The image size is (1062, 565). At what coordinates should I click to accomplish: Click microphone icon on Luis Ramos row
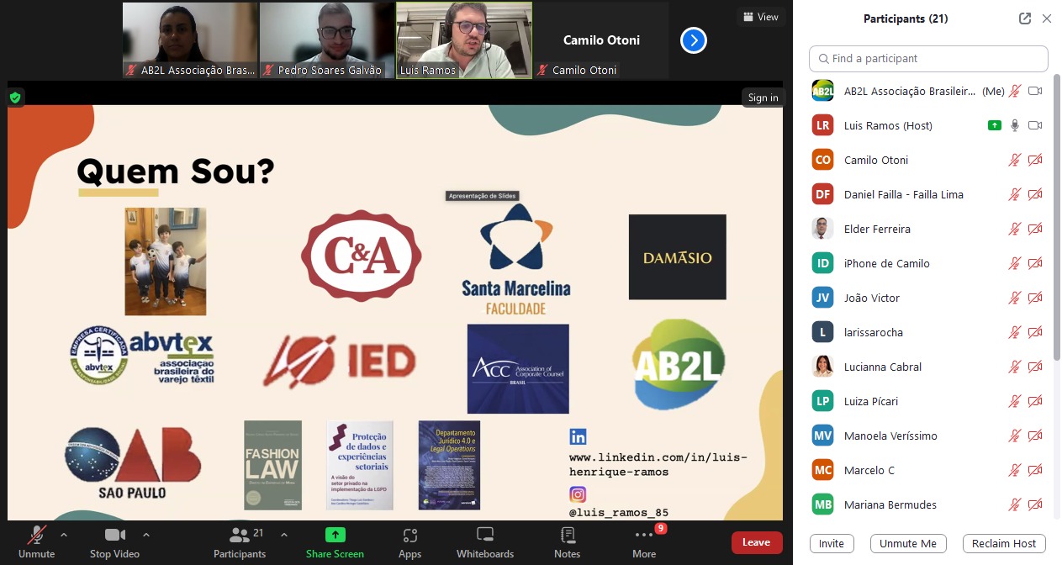[x=1015, y=125]
